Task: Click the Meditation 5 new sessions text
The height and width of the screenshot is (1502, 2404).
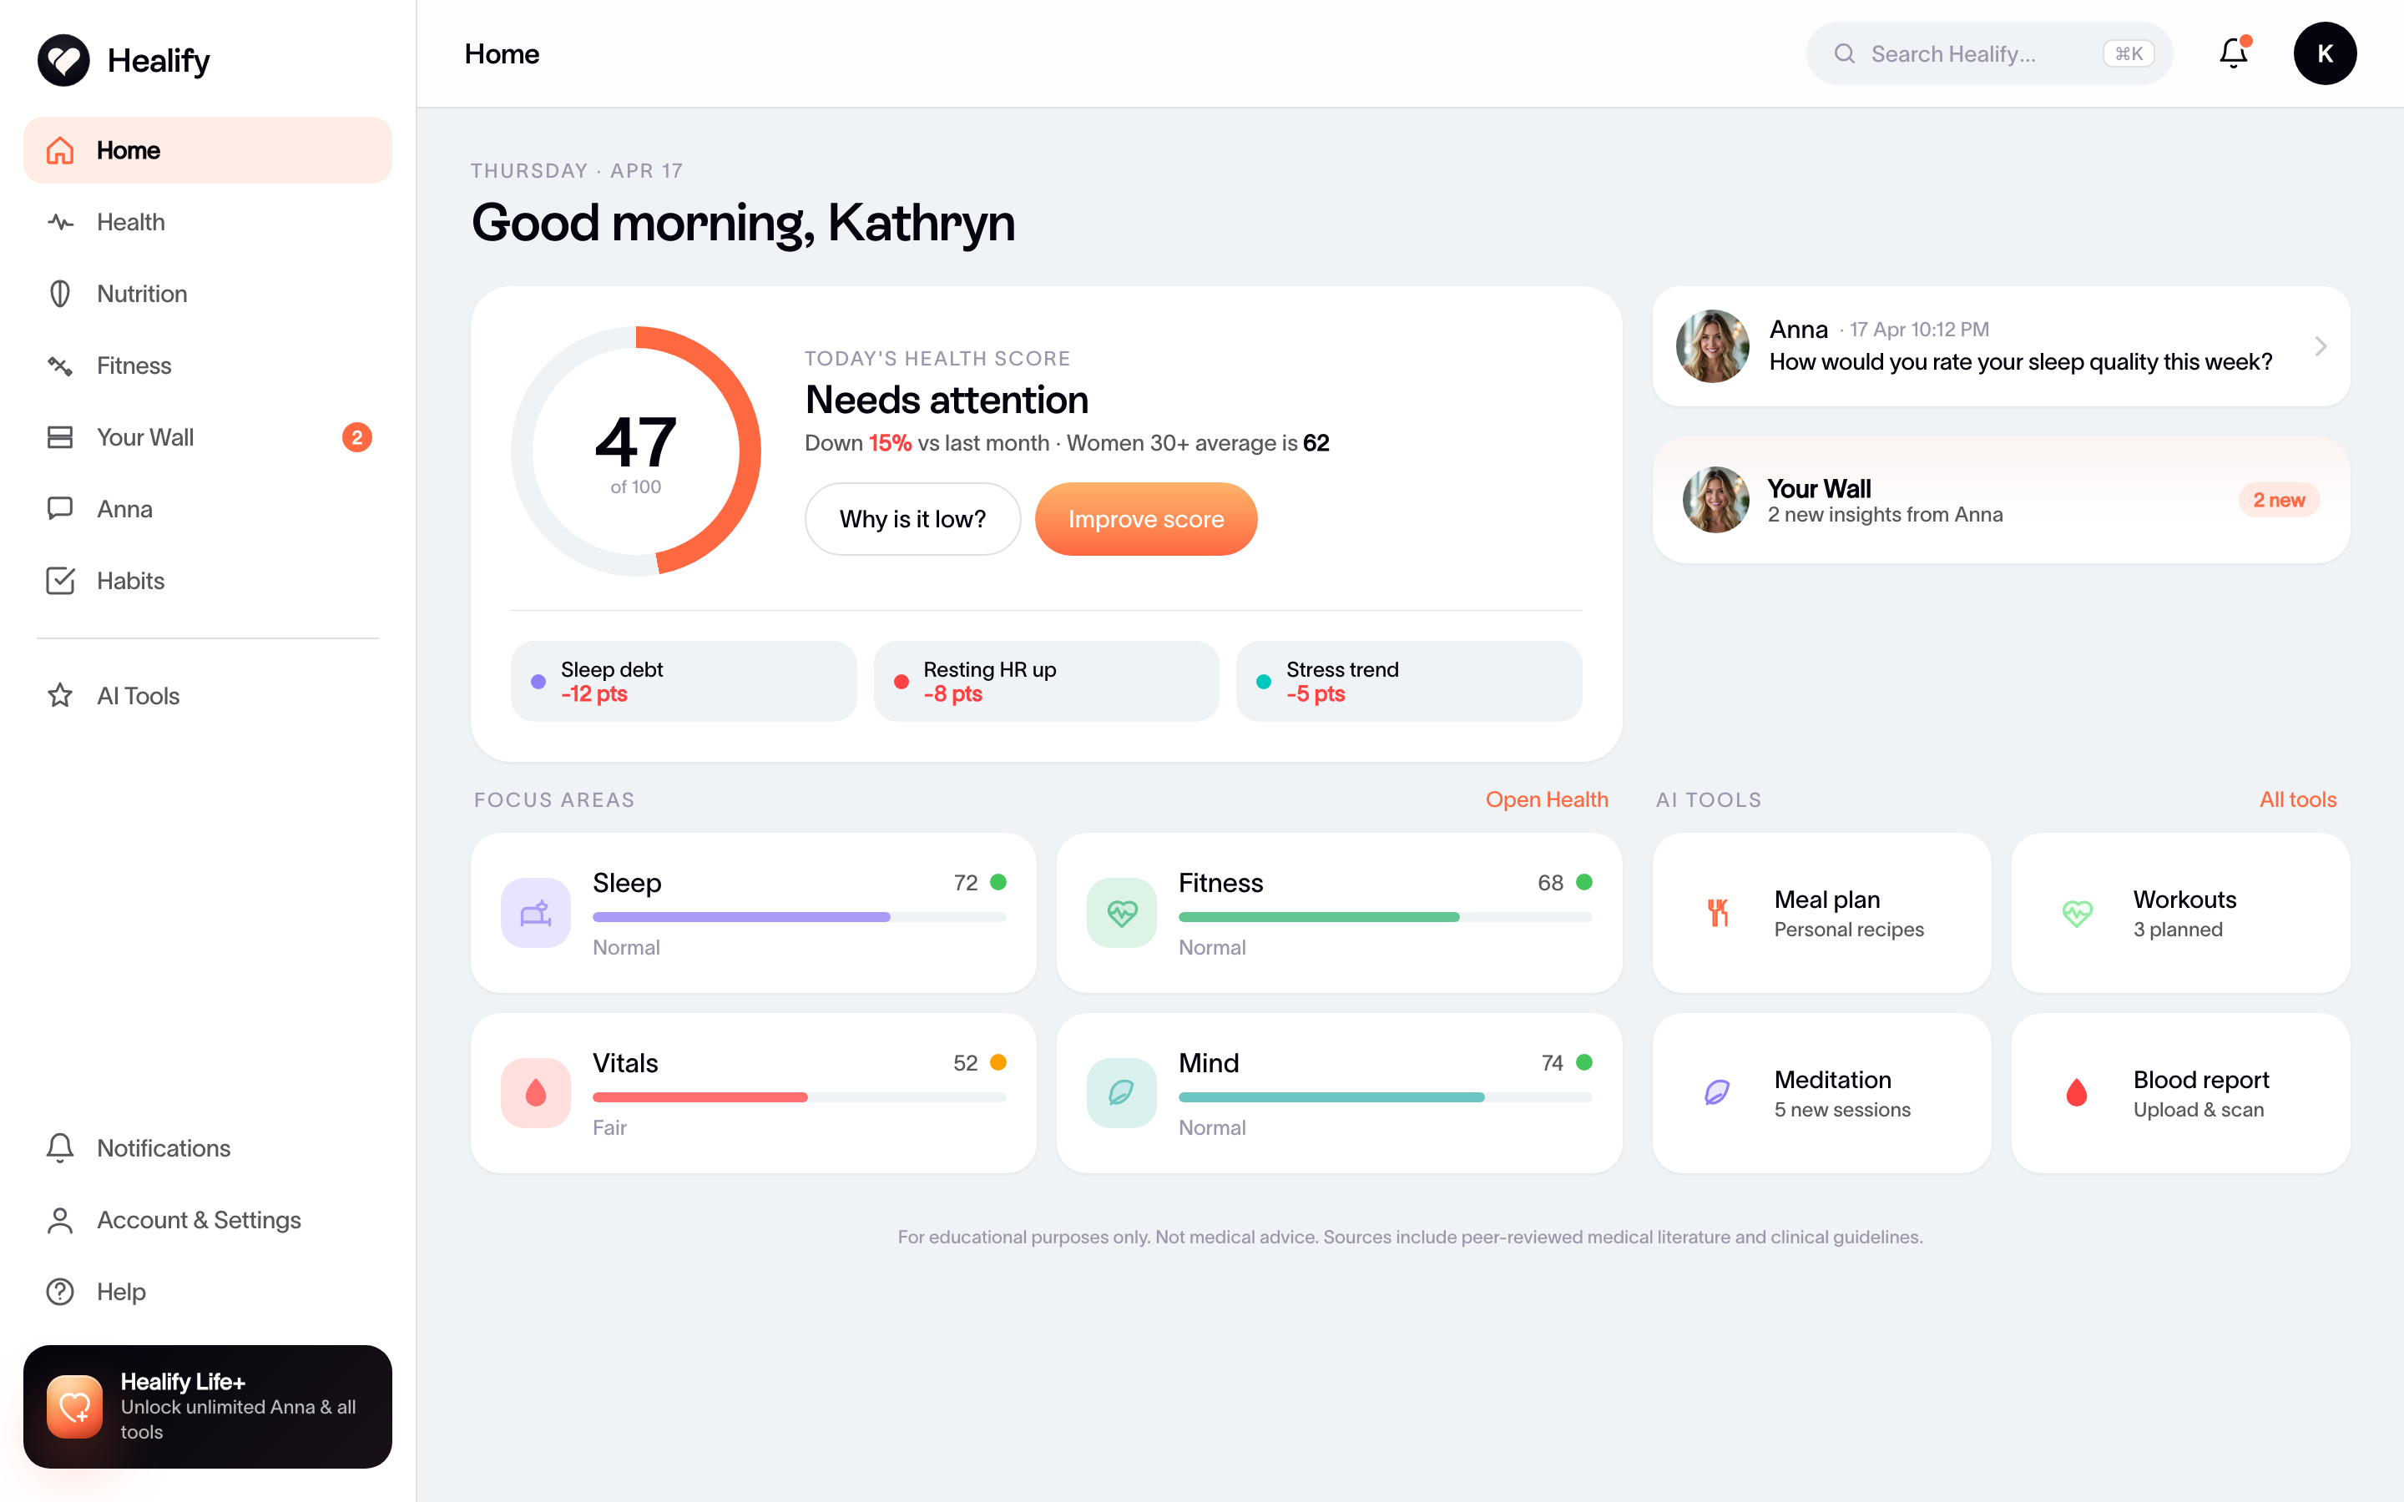Action: coord(1841,1110)
